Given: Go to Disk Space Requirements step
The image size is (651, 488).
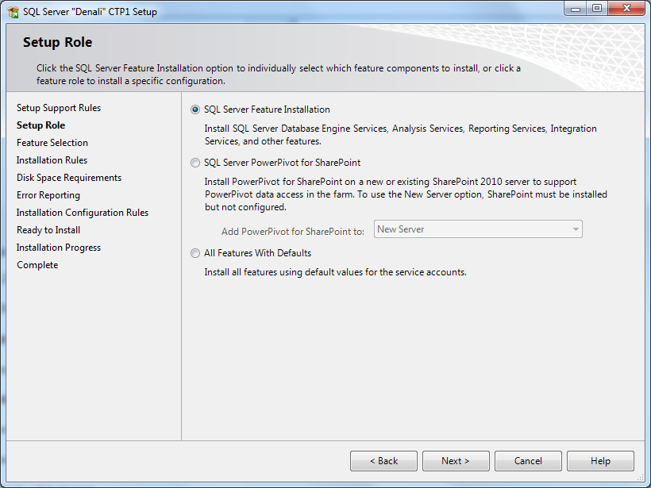Looking at the screenshot, I should pyautogui.click(x=69, y=178).
